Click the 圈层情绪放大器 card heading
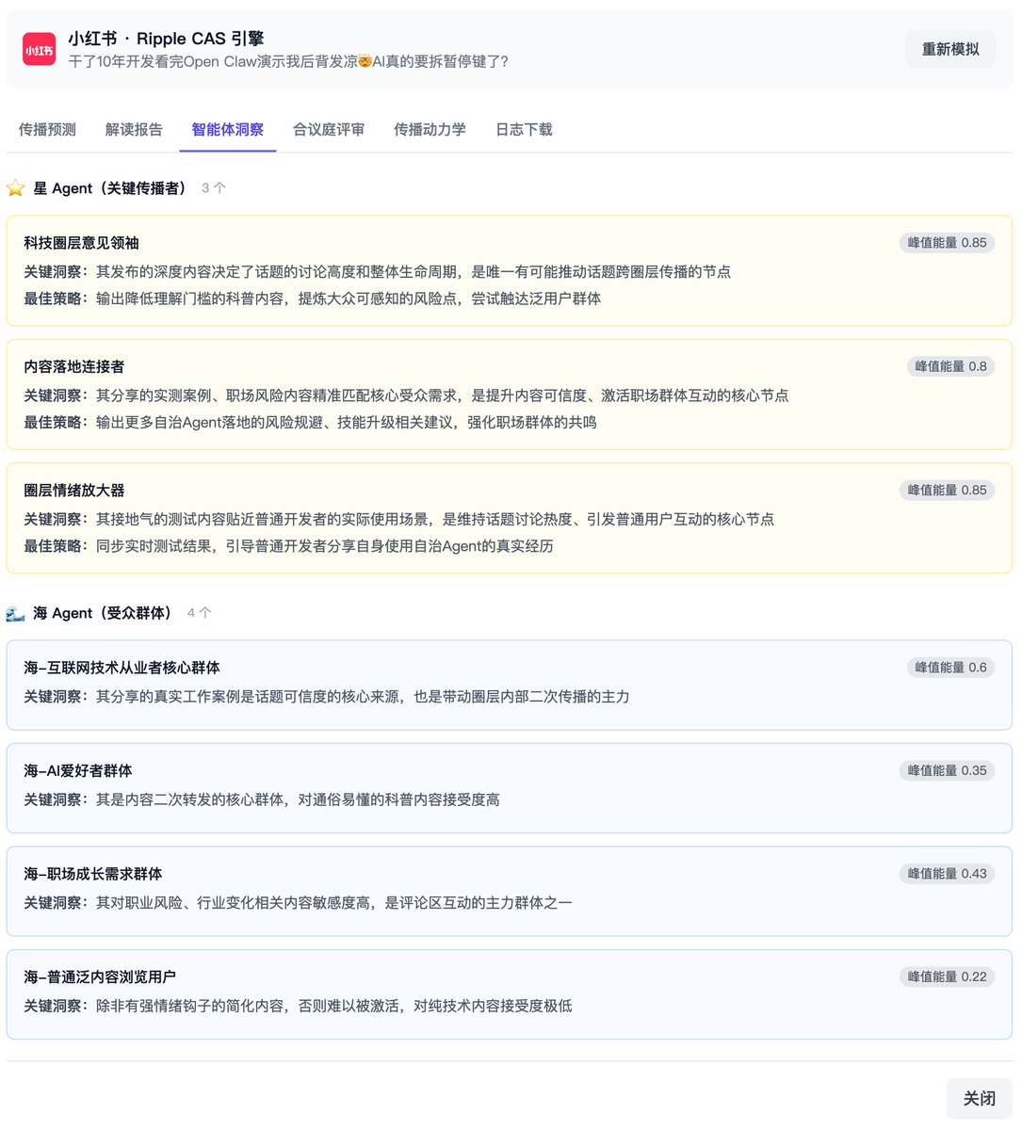 (x=74, y=491)
